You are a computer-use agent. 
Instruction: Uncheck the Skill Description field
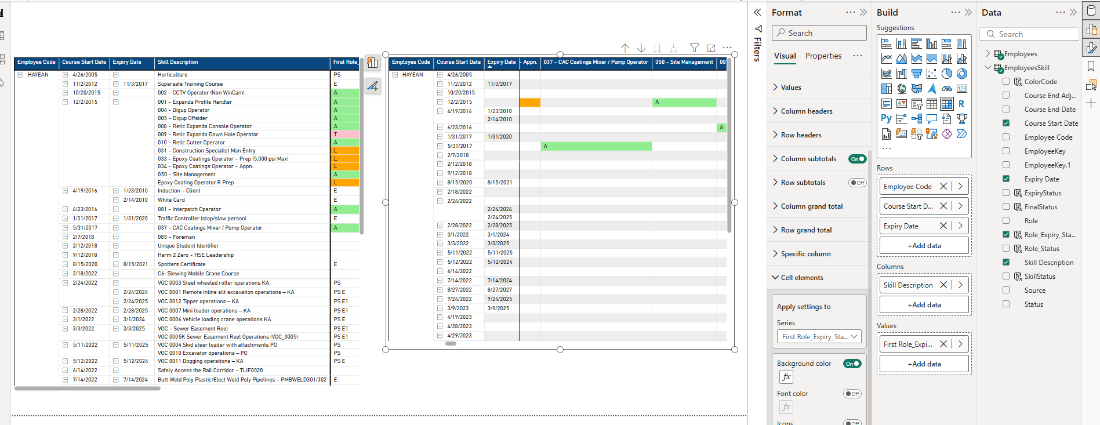pos(1006,262)
